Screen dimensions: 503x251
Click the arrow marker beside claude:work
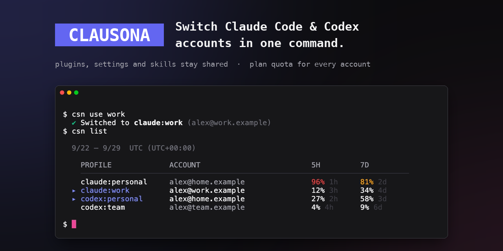click(74, 191)
